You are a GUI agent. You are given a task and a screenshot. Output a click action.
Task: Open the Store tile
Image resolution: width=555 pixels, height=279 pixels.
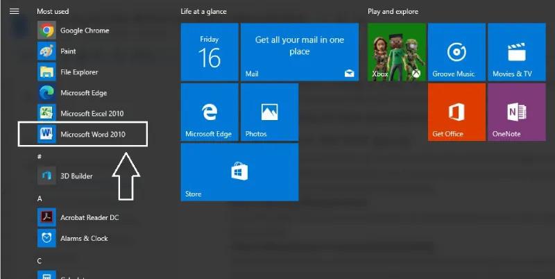click(239, 172)
